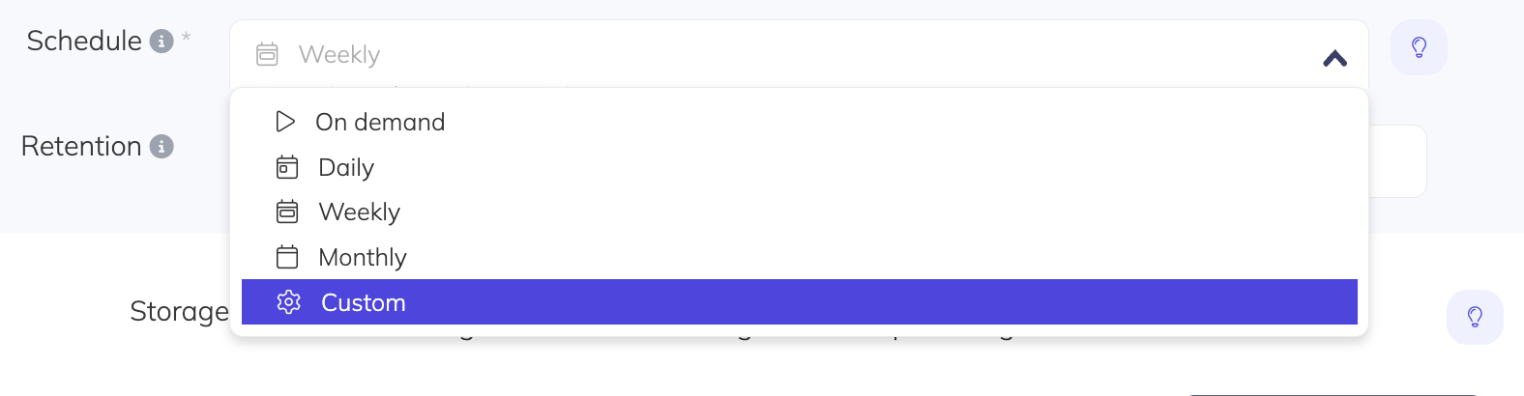Click the lightbulb hint beside Storage
The height and width of the screenshot is (396, 1524).
click(x=1475, y=317)
